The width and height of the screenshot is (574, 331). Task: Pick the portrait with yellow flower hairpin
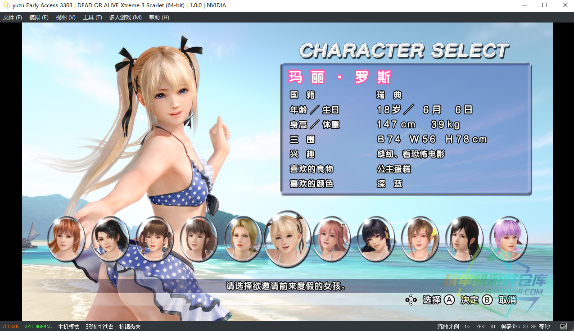(420, 239)
